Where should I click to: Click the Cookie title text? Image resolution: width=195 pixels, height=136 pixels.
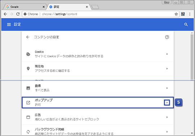pyautogui.click(x=39, y=52)
